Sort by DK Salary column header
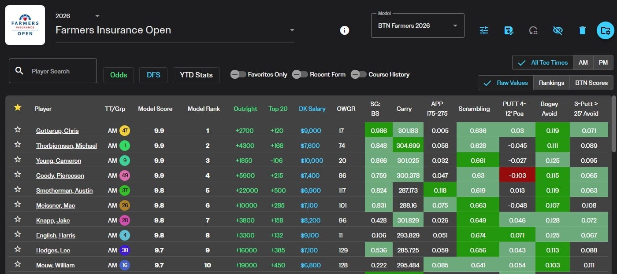 (312, 109)
